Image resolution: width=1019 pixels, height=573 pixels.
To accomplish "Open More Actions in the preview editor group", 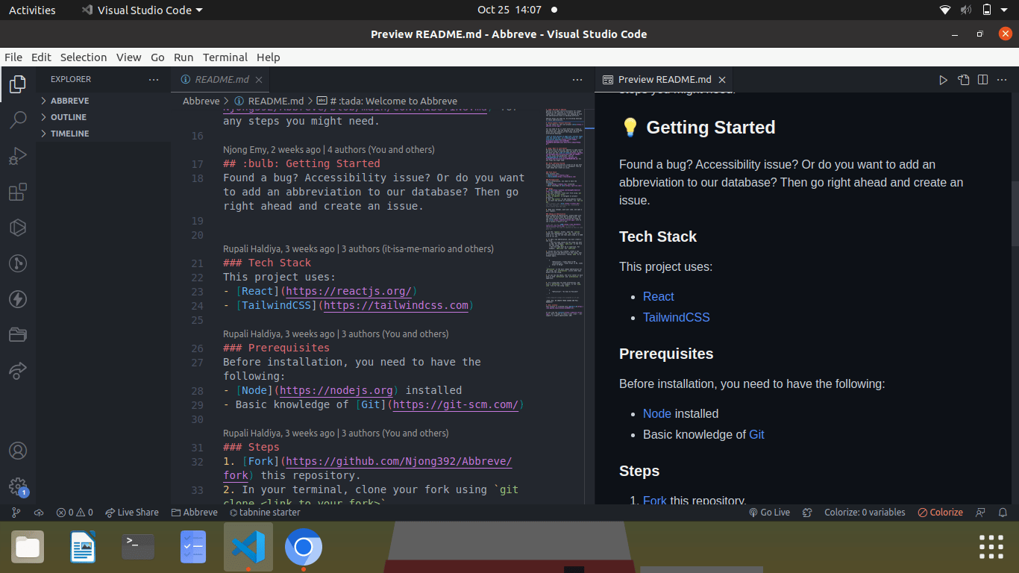I will tap(1003, 80).
